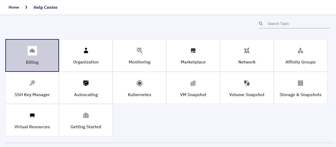Open the Storage & Snapshots label
The height and width of the screenshot is (147, 336).
300,95
